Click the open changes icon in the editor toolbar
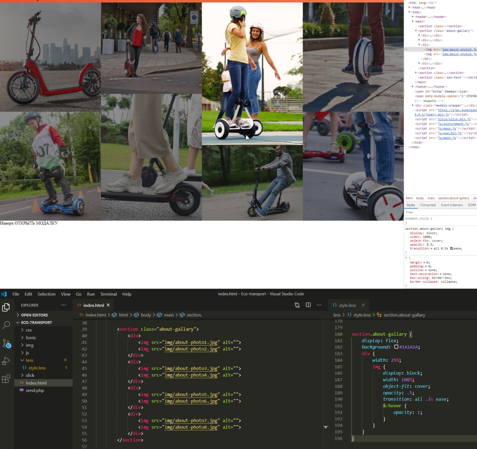Screen dimensions: 477x449 pos(297,305)
